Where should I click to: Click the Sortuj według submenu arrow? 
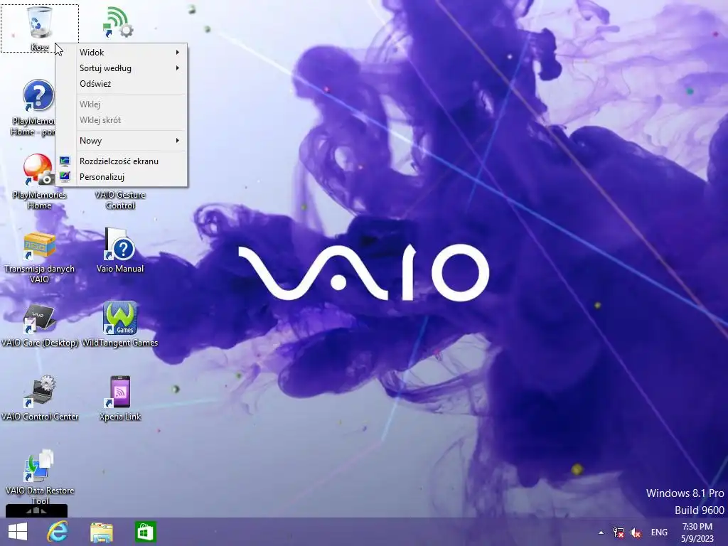[178, 68]
